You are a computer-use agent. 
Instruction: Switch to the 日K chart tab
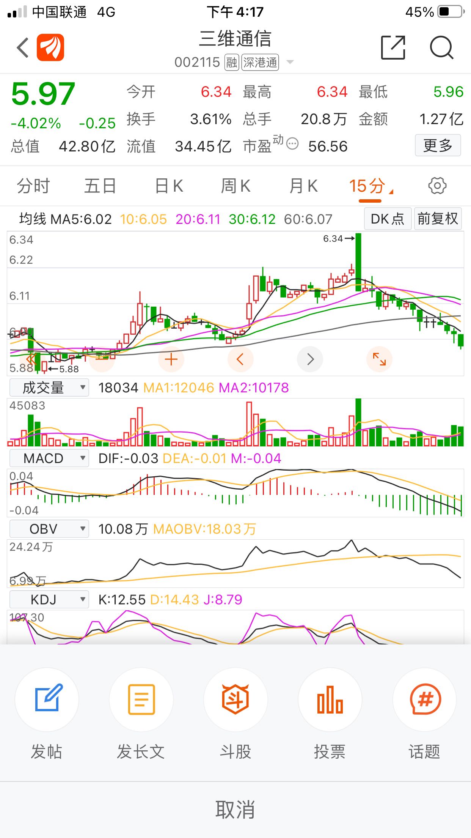tap(169, 186)
